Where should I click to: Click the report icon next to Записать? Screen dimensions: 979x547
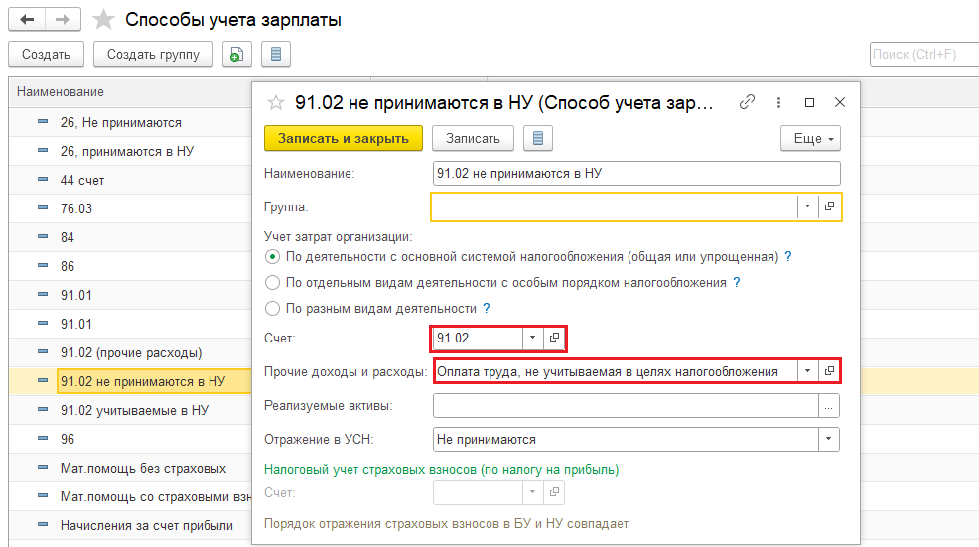coord(538,138)
